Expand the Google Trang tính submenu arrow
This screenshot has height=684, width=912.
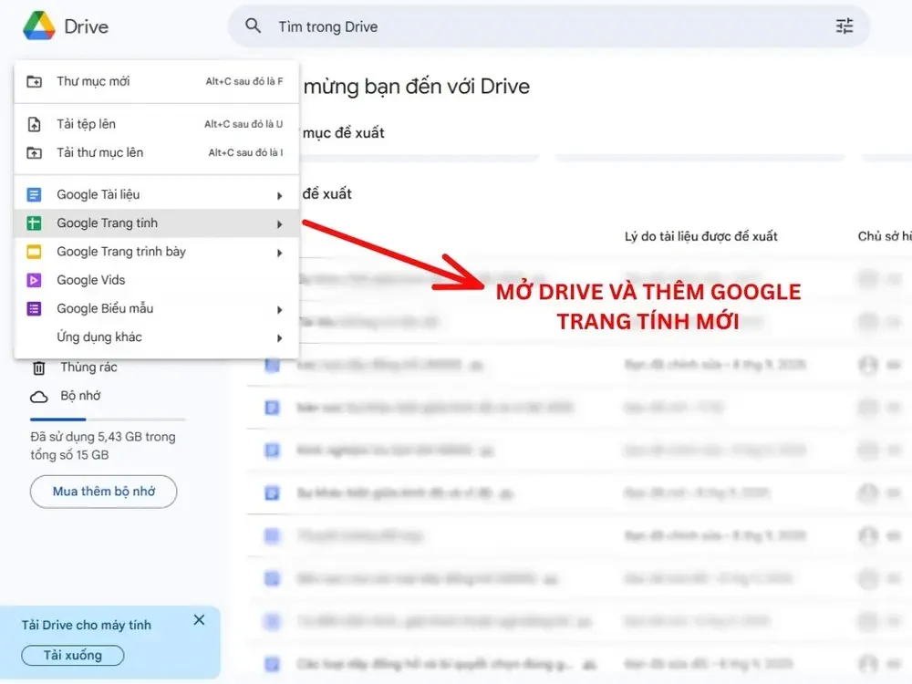coord(279,224)
